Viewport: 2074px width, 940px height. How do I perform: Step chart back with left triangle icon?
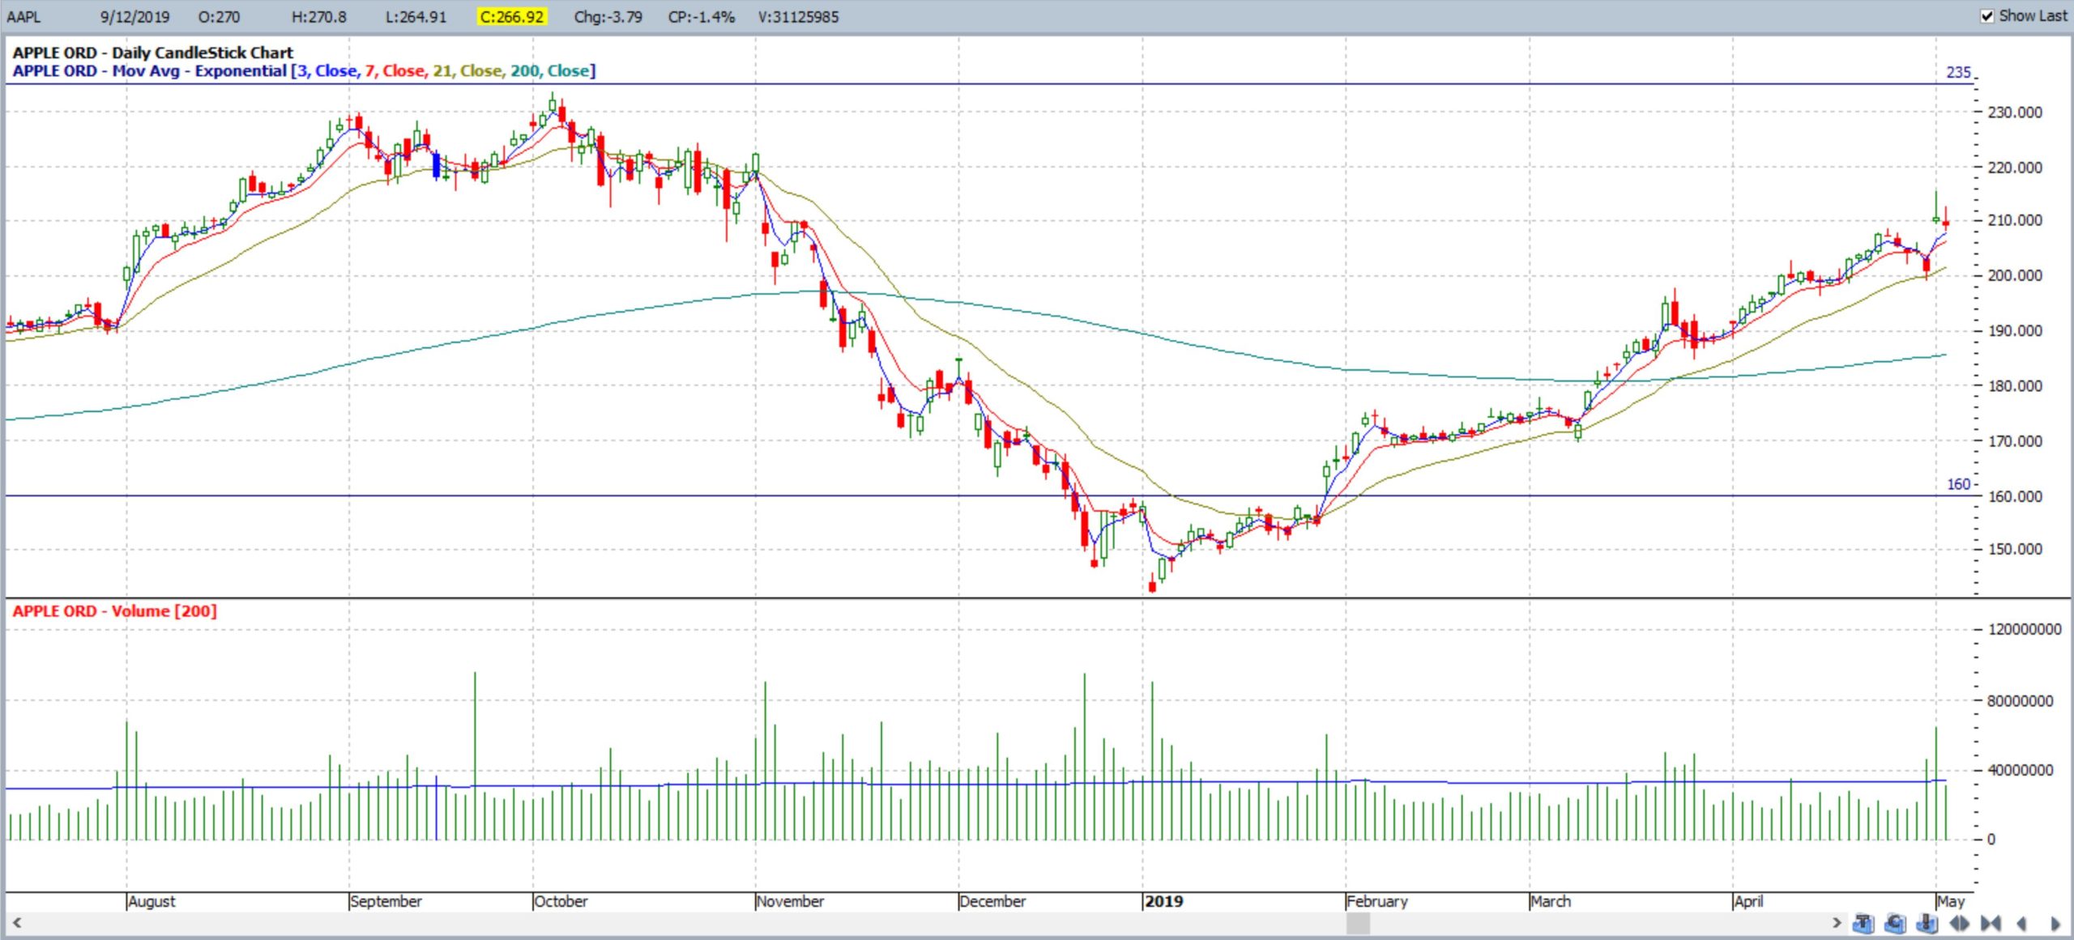pos(2021,923)
